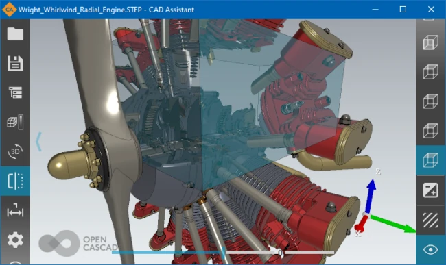
Task: Open the model structure tree browser
Action: (x=15, y=92)
